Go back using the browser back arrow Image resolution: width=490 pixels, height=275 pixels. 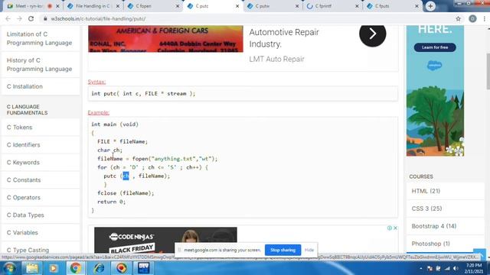pos(8,18)
